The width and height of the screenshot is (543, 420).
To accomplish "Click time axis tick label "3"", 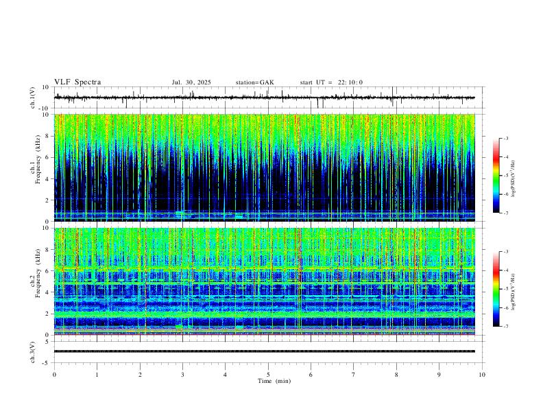I will coord(182,375).
